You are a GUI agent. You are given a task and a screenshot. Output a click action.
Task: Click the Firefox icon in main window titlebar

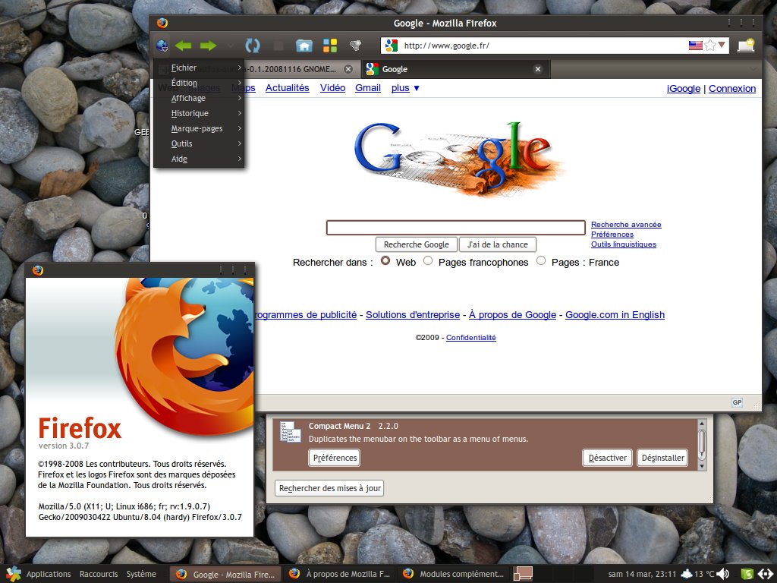click(162, 23)
